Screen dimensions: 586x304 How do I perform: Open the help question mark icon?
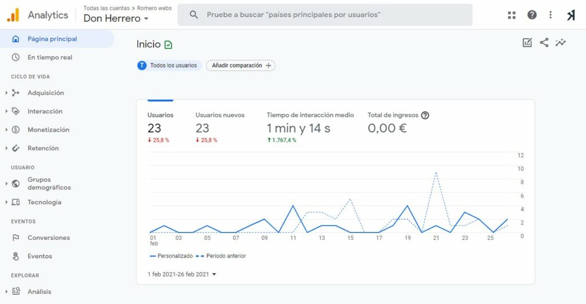click(532, 15)
